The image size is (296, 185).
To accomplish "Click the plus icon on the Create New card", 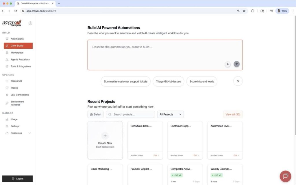I will [105, 136].
